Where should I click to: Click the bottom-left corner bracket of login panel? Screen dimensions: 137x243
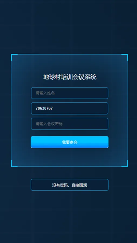[14, 164]
